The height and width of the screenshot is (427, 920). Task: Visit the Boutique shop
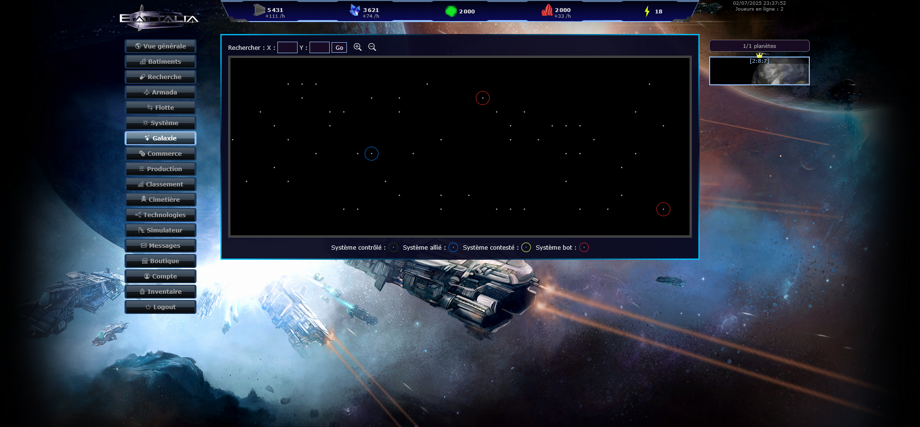coord(161,261)
